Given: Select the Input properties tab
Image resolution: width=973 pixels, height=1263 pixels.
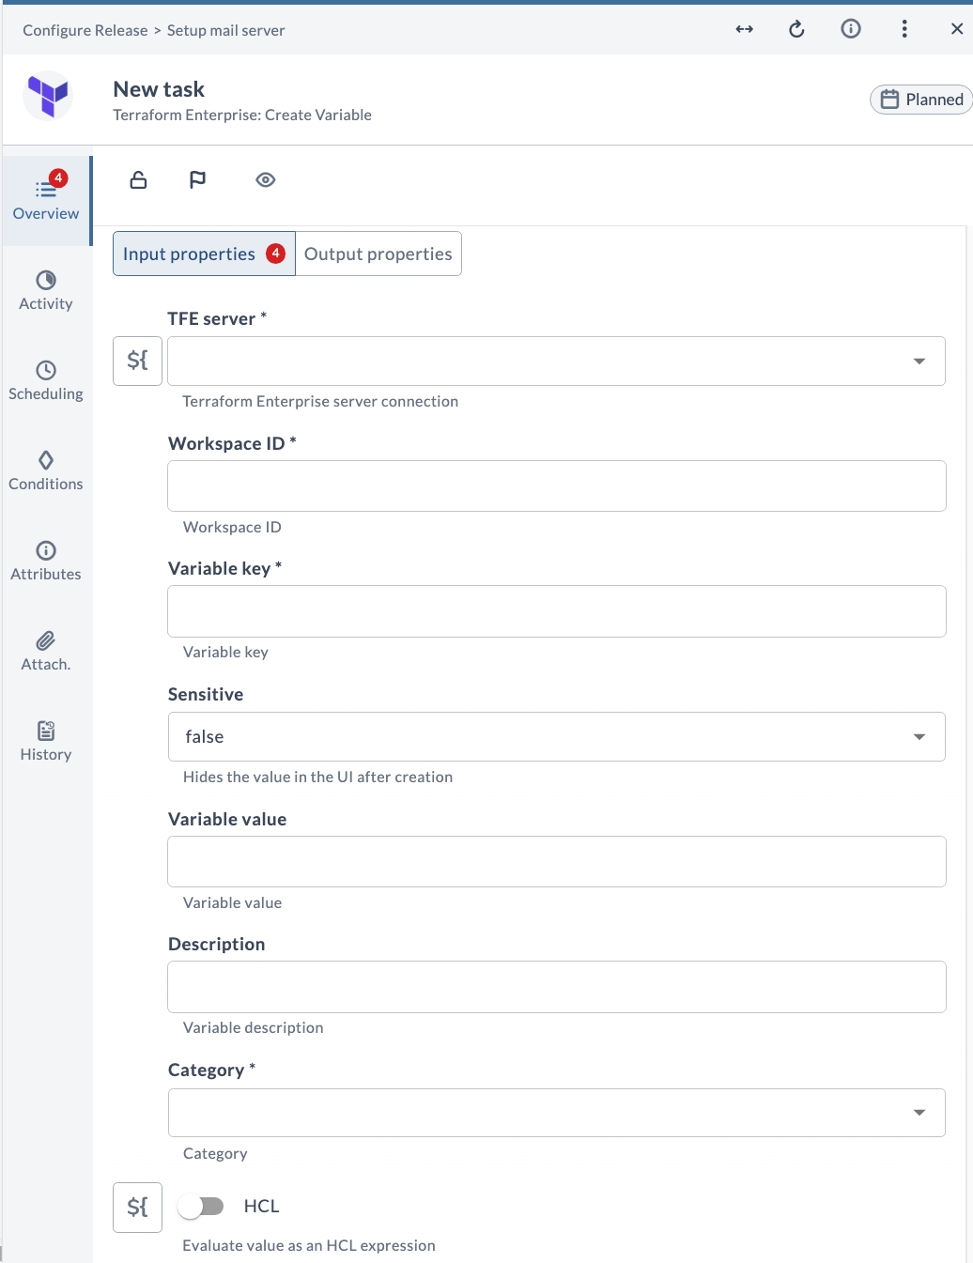Looking at the screenshot, I should click(x=204, y=254).
